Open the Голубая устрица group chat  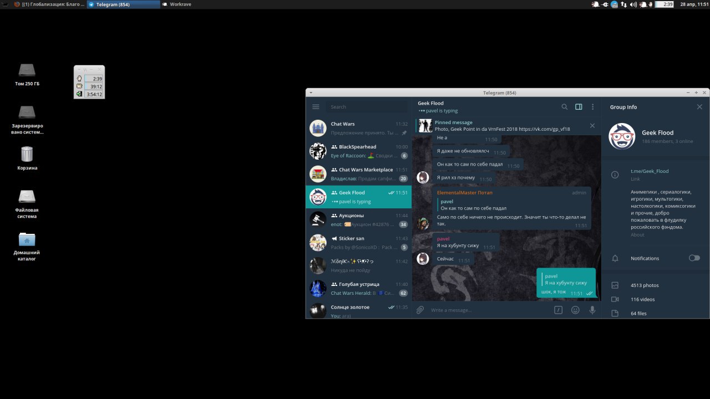[x=359, y=288]
